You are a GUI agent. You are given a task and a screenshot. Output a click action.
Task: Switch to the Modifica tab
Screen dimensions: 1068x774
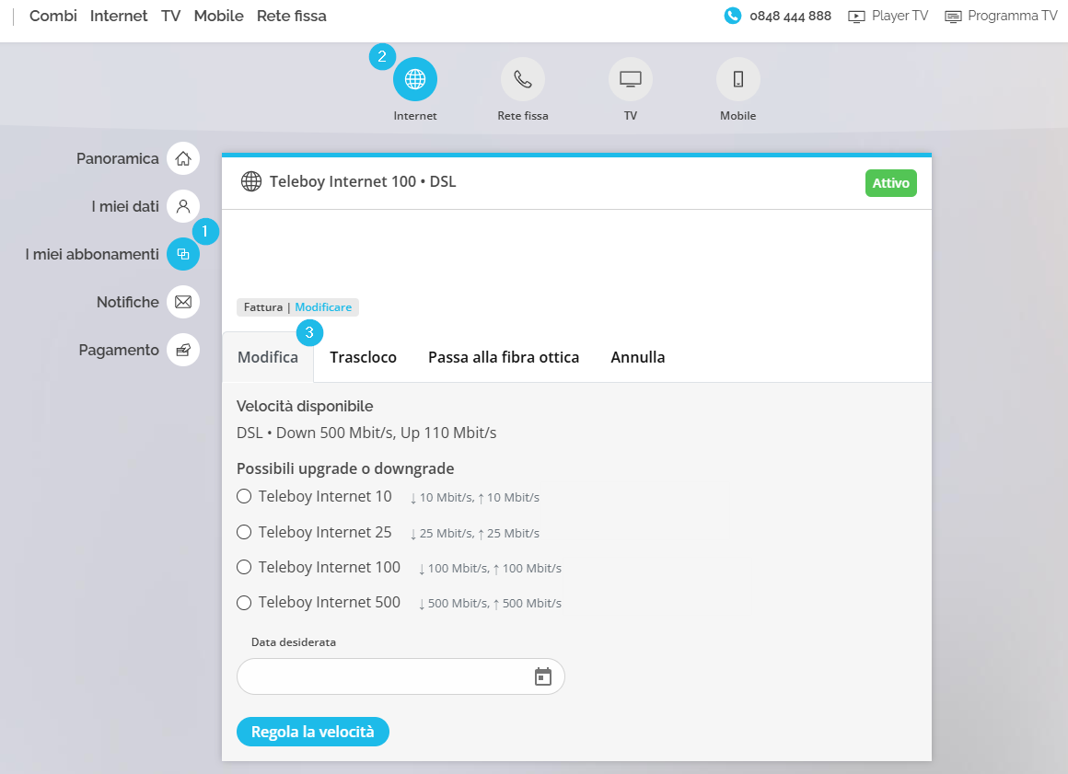(268, 357)
